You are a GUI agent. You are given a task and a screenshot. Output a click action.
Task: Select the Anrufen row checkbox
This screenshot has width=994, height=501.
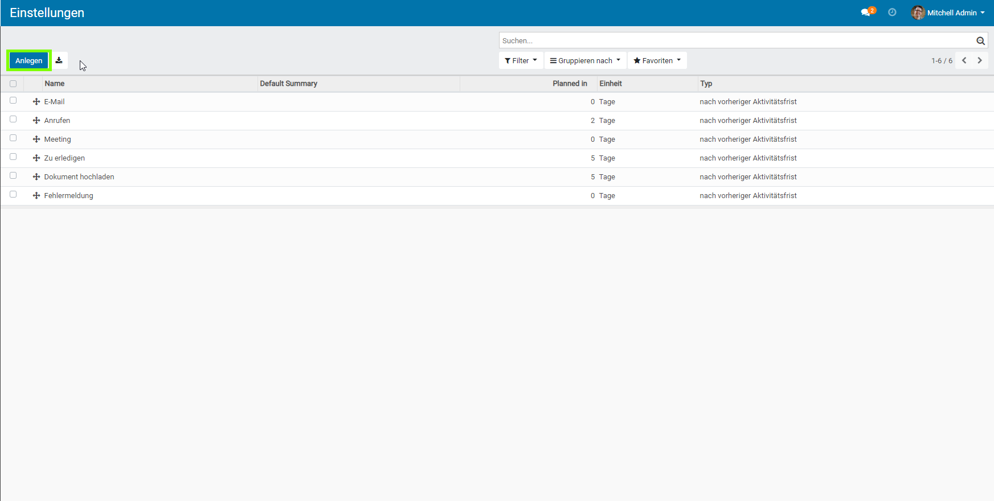[13, 120]
